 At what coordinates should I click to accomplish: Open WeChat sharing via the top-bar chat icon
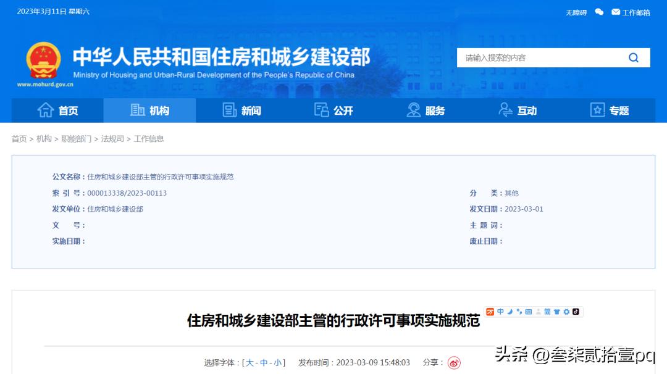598,12
